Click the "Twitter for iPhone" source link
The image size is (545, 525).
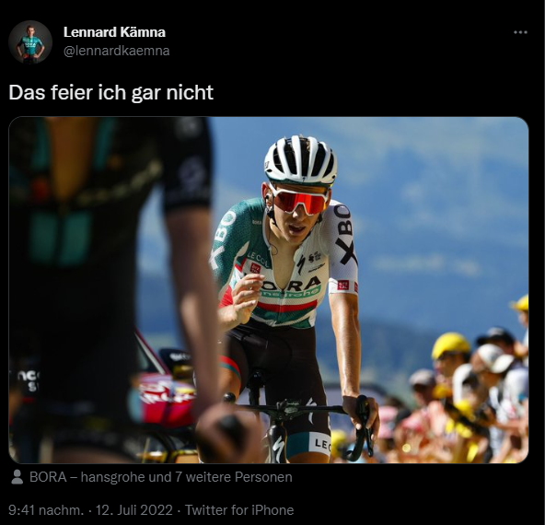[x=239, y=510]
